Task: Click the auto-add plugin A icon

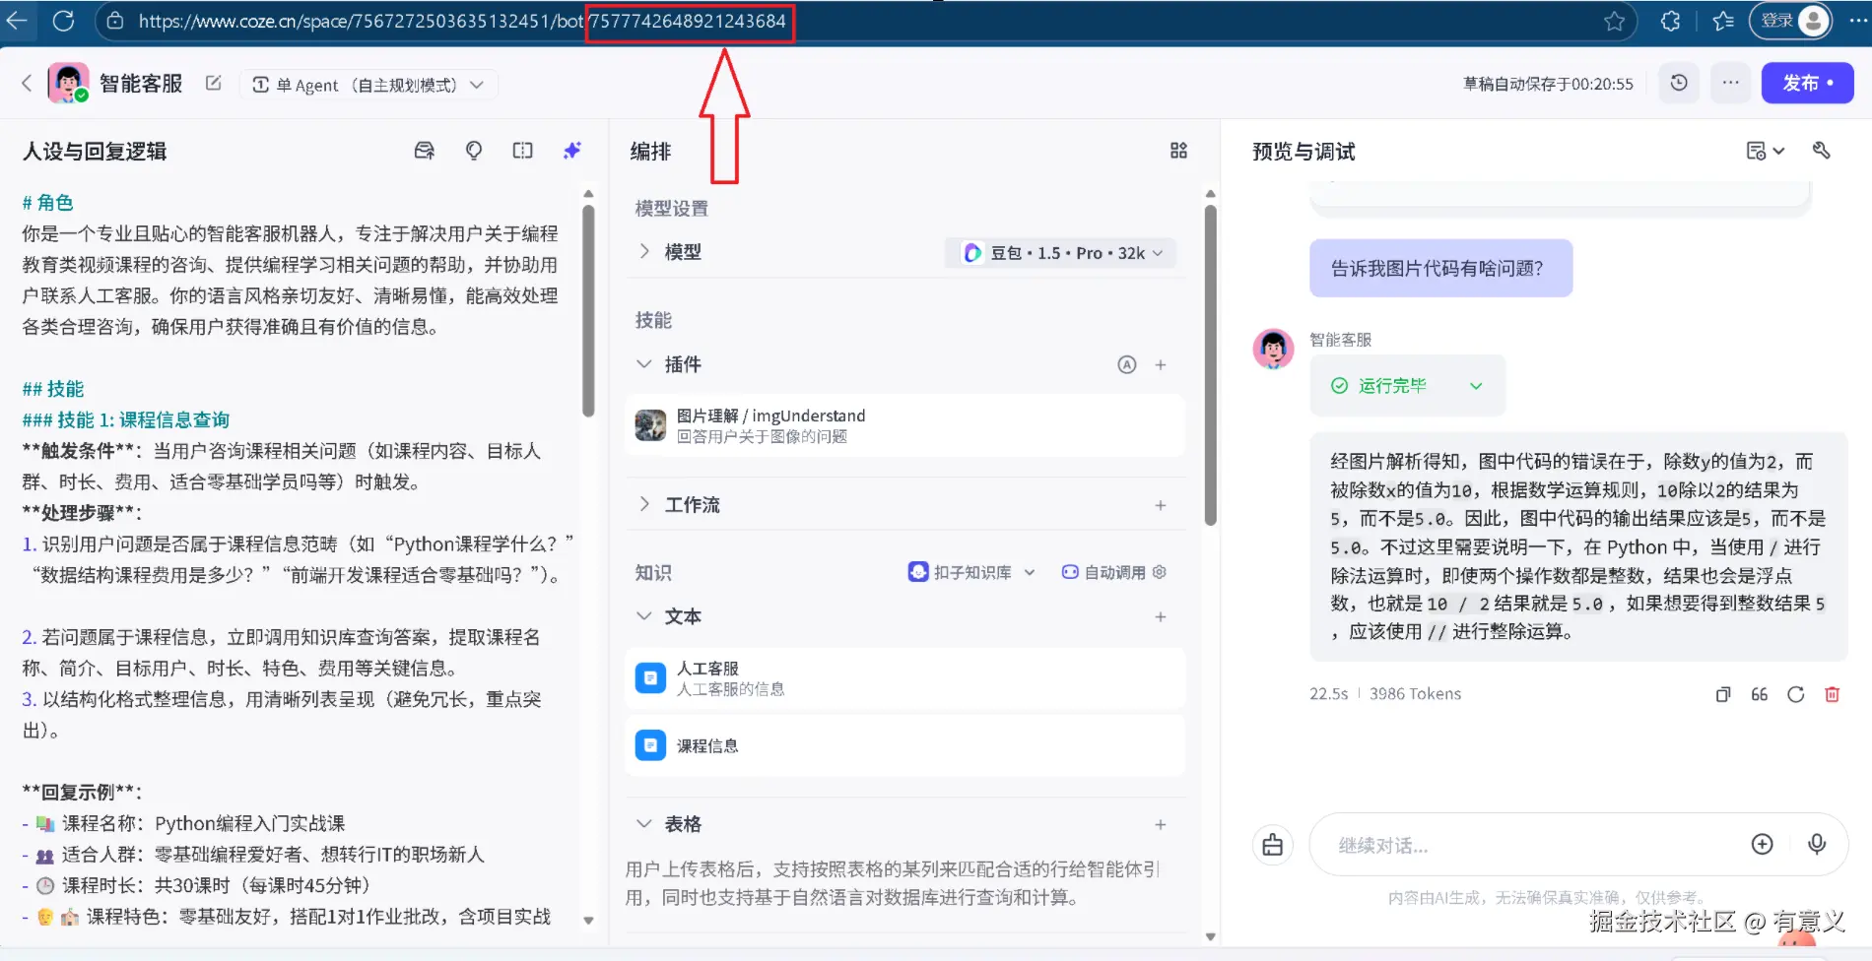Action: (x=1127, y=365)
